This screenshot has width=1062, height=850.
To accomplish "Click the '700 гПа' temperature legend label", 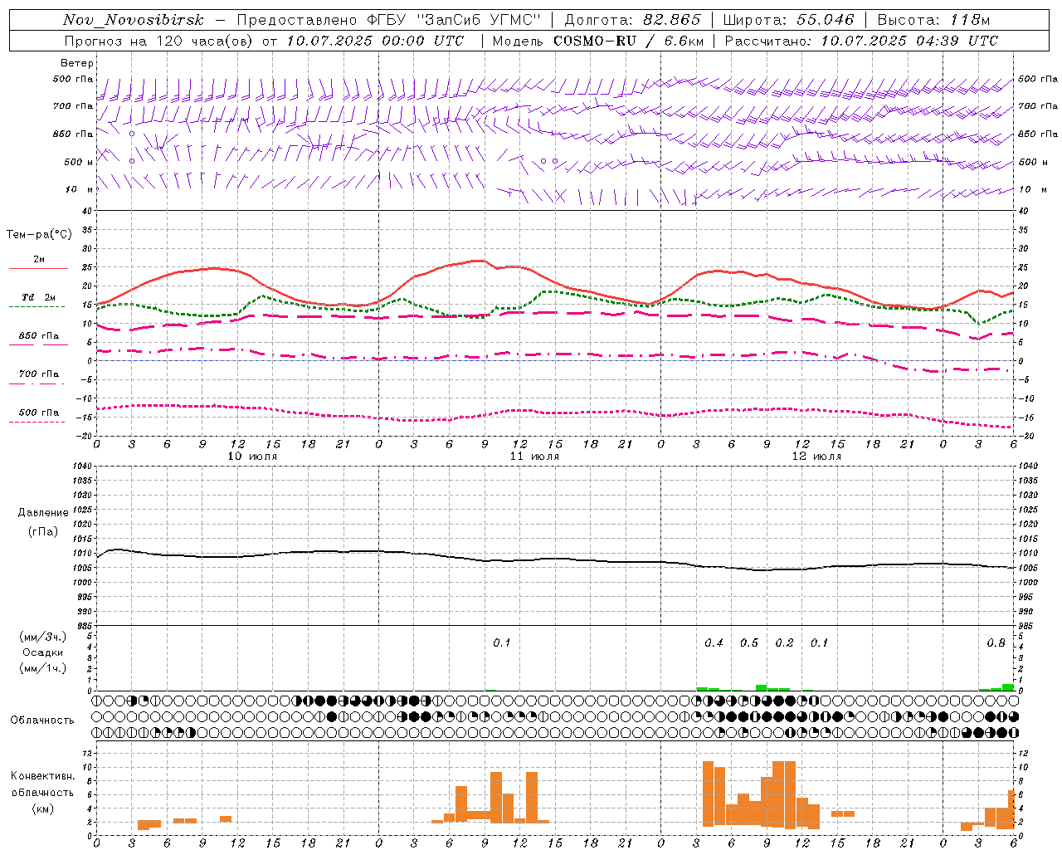I will click(38, 374).
